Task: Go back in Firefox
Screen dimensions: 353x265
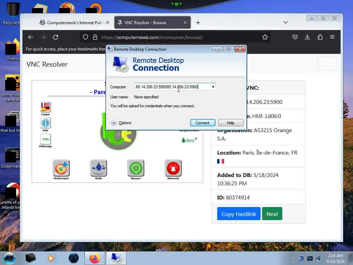Action: click(31, 37)
